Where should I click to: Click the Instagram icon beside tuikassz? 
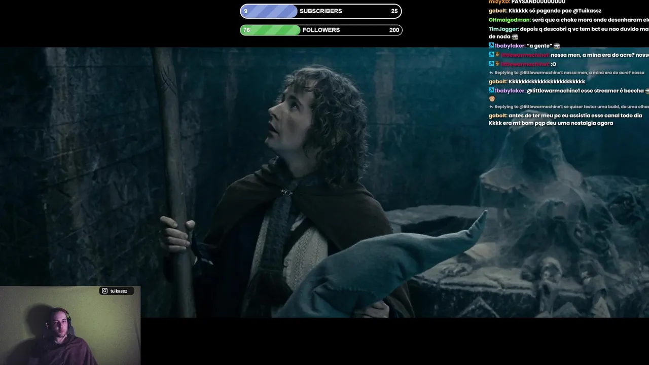105,291
